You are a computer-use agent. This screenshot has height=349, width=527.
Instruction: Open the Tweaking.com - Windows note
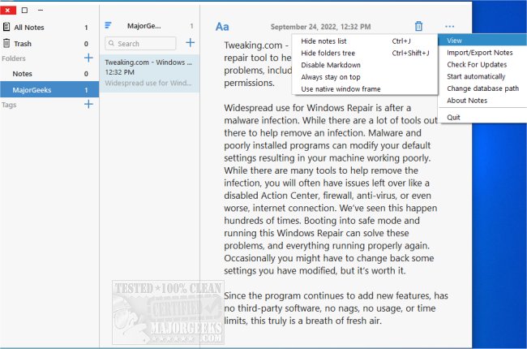pyautogui.click(x=149, y=73)
